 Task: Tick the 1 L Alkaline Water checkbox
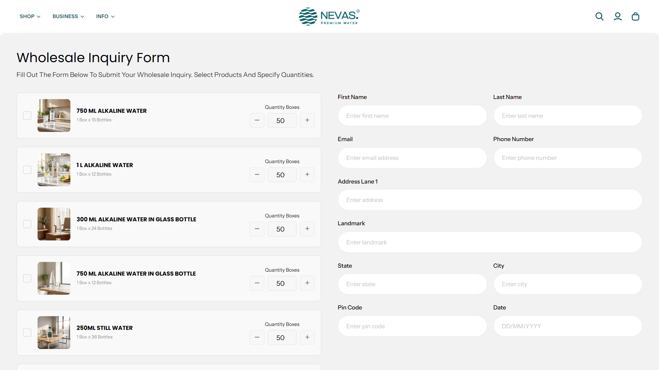(x=27, y=170)
